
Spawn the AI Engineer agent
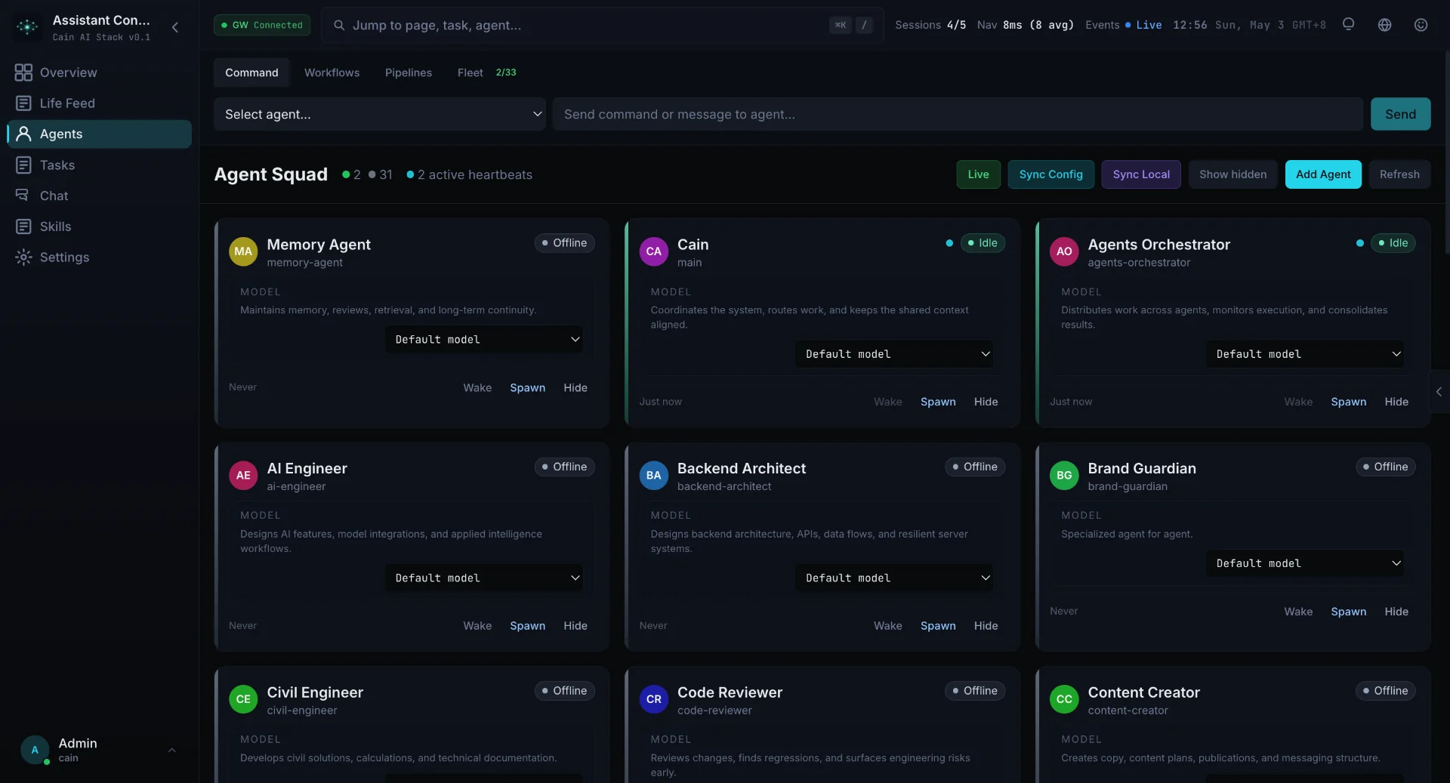pyautogui.click(x=527, y=626)
